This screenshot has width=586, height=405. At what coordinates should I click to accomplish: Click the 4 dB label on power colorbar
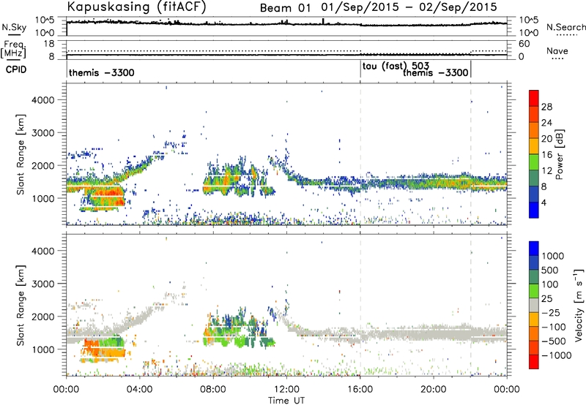click(x=544, y=203)
